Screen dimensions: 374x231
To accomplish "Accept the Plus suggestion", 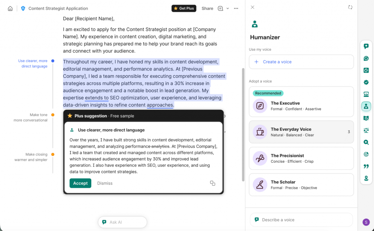I will [80, 183].
